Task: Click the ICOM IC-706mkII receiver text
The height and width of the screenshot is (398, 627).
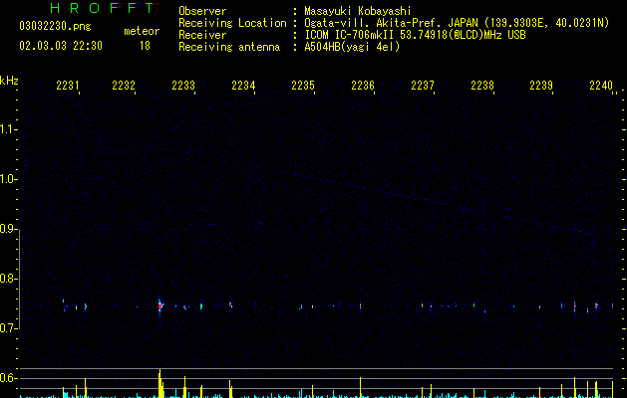Action: tap(415, 35)
